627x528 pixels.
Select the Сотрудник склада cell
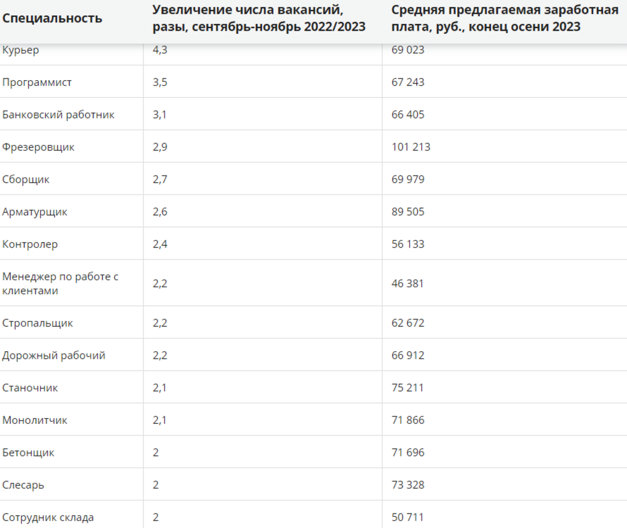click(48, 517)
